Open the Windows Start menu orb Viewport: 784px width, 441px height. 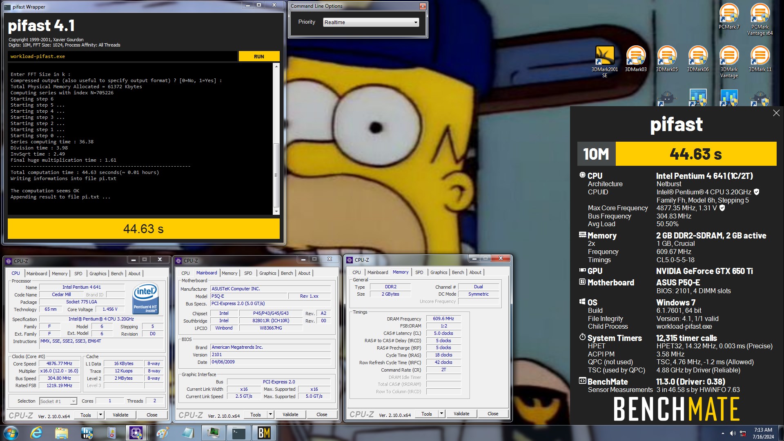11,433
